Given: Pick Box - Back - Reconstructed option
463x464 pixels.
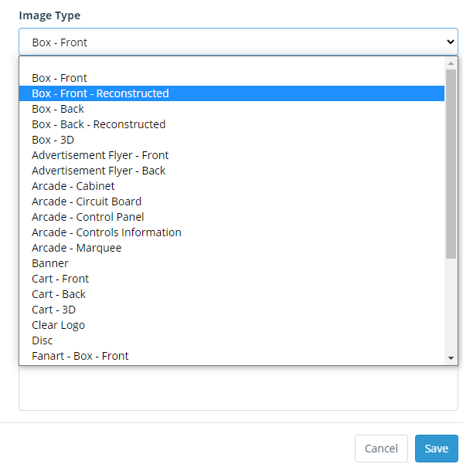Looking at the screenshot, I should click(232, 124).
